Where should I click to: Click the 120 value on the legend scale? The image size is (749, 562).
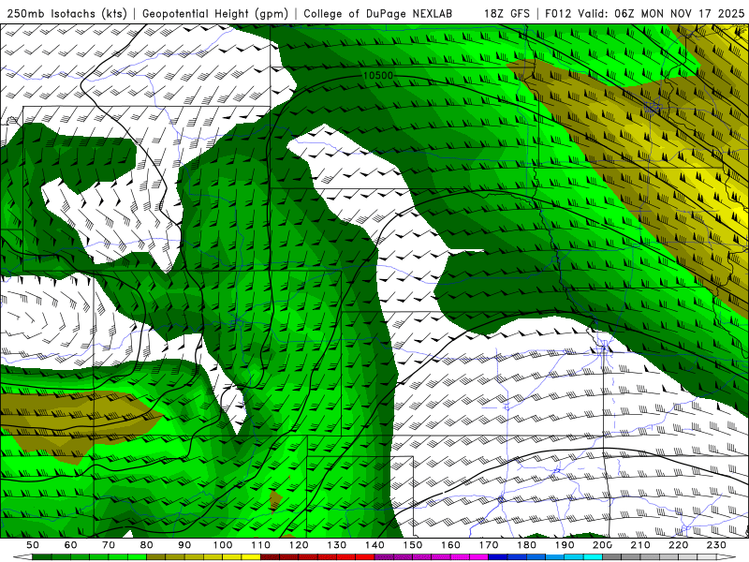point(299,545)
